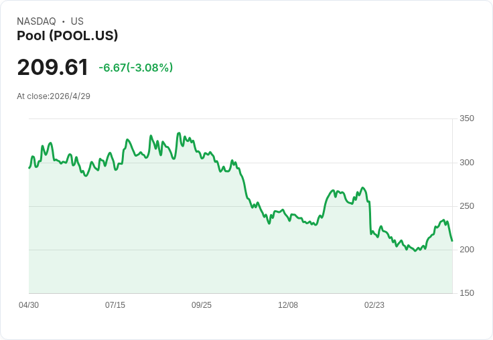Click the first point of the price line

[29, 168]
